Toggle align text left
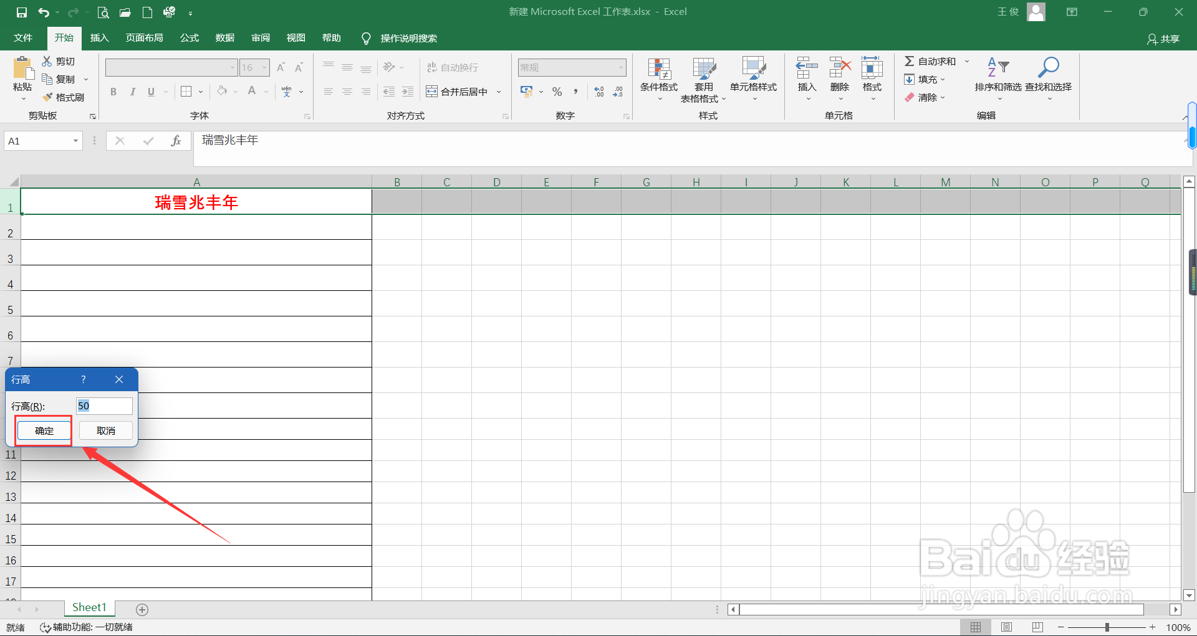 point(329,92)
